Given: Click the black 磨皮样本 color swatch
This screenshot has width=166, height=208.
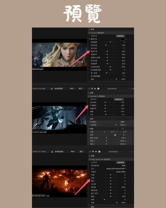Looking at the screenshot, I should click(x=122, y=39).
